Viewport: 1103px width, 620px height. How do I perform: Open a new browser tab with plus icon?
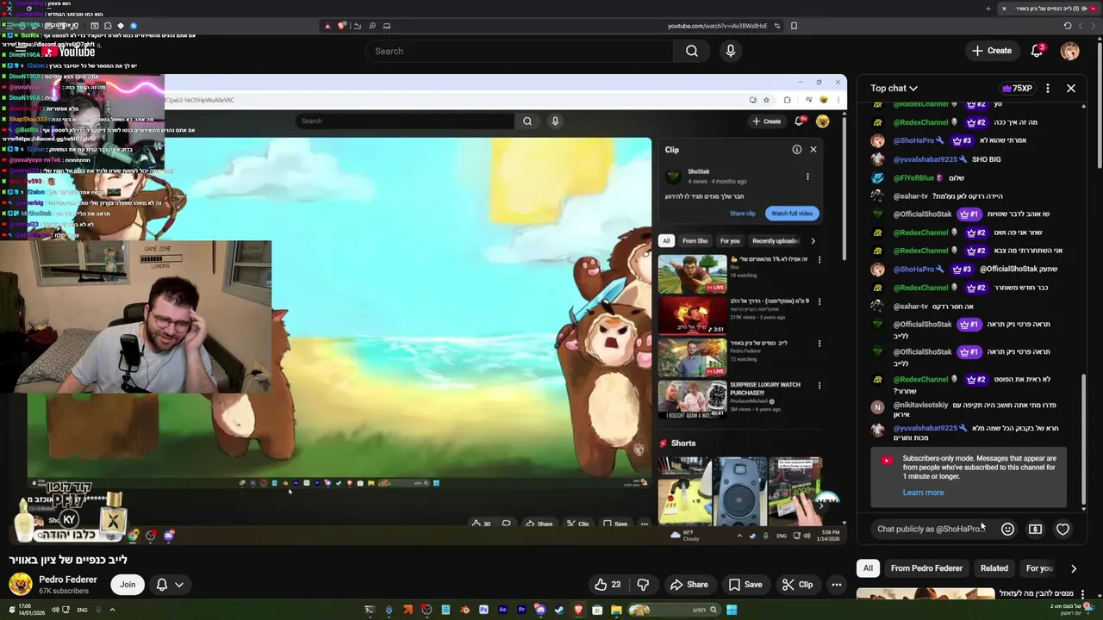point(988,9)
